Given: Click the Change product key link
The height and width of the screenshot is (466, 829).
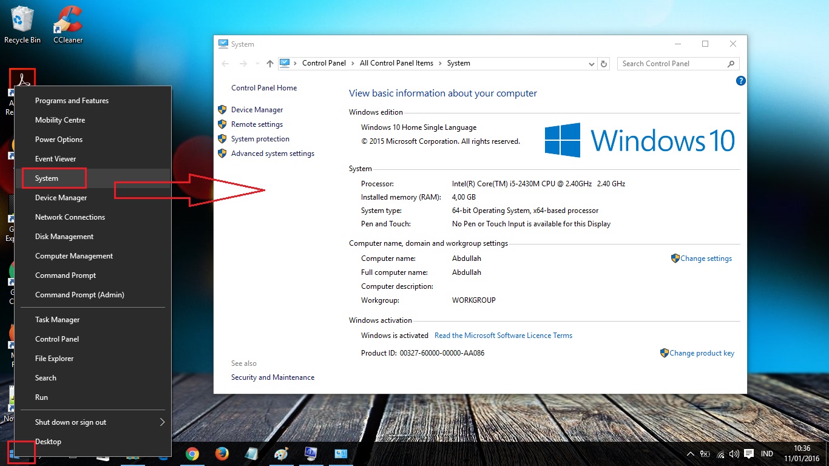Looking at the screenshot, I should click(702, 353).
